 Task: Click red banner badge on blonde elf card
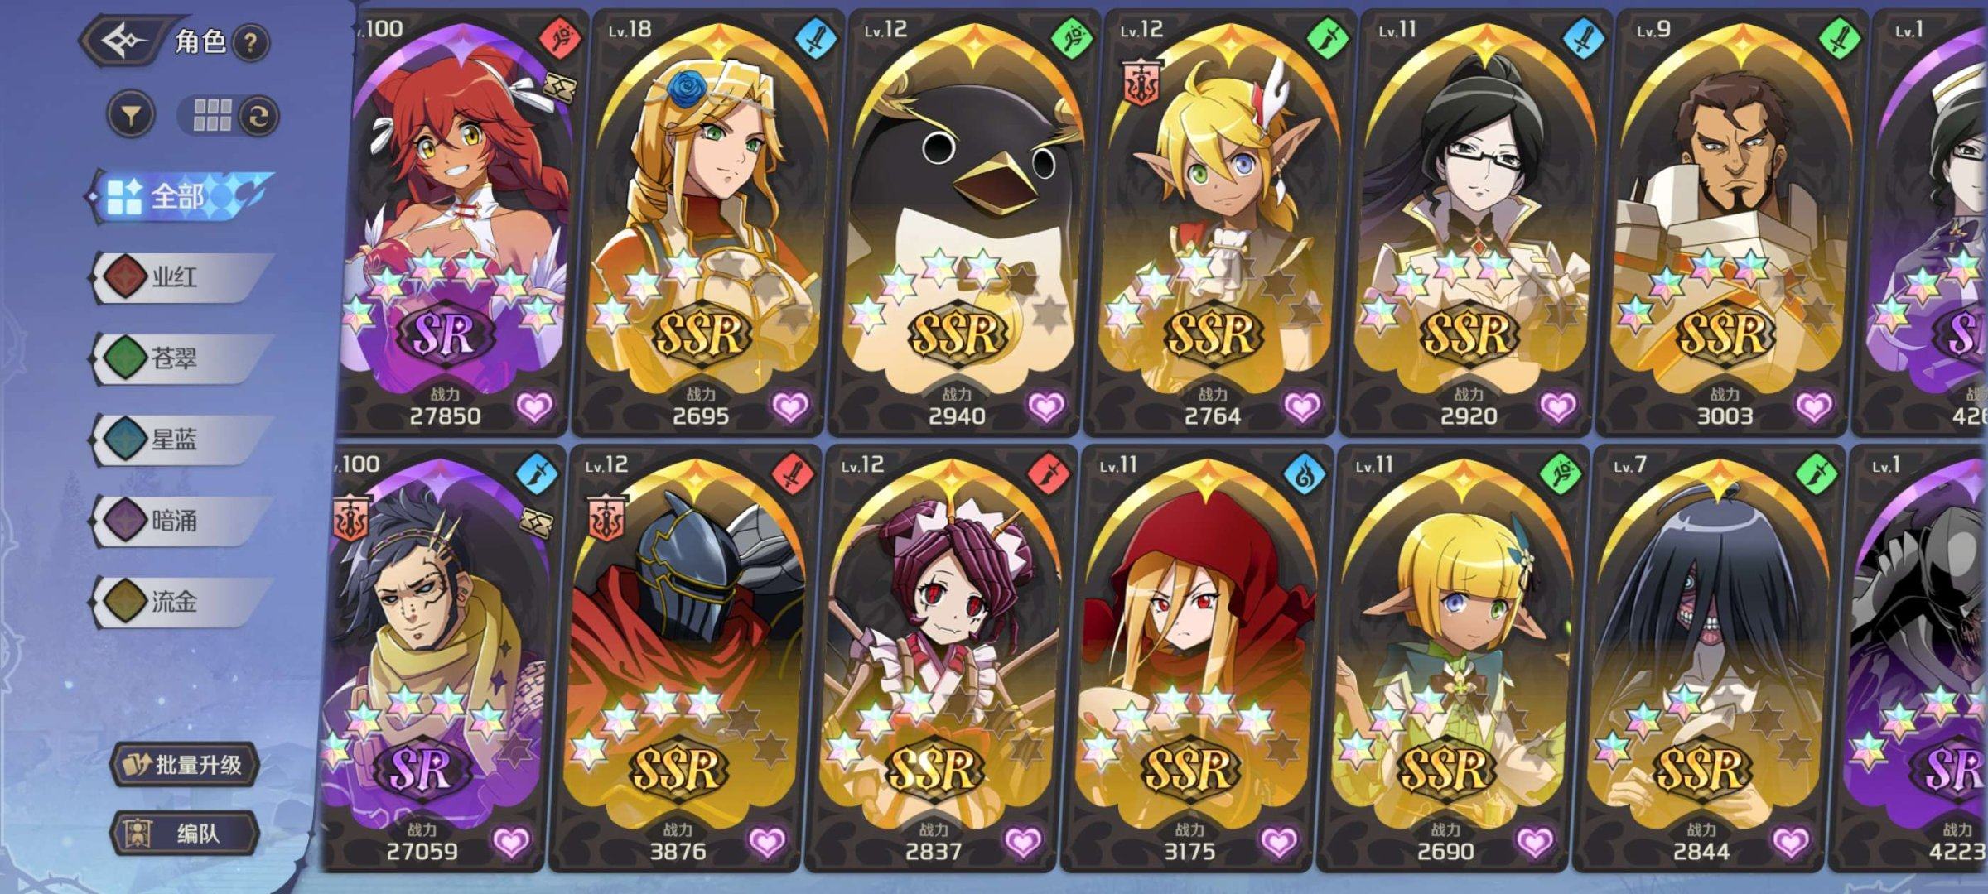[1140, 83]
